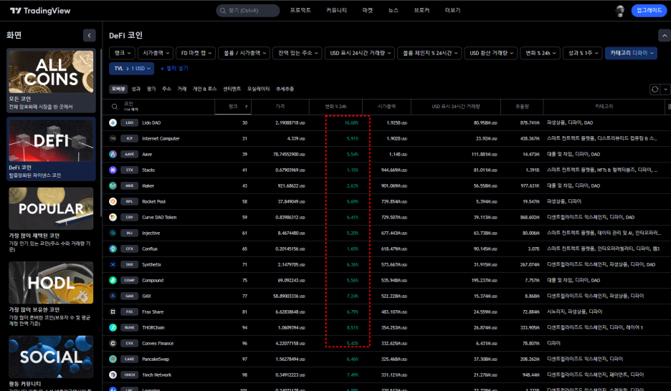The image size is (671, 391).
Task: Click the Injective coin logo
Action: pyautogui.click(x=113, y=233)
